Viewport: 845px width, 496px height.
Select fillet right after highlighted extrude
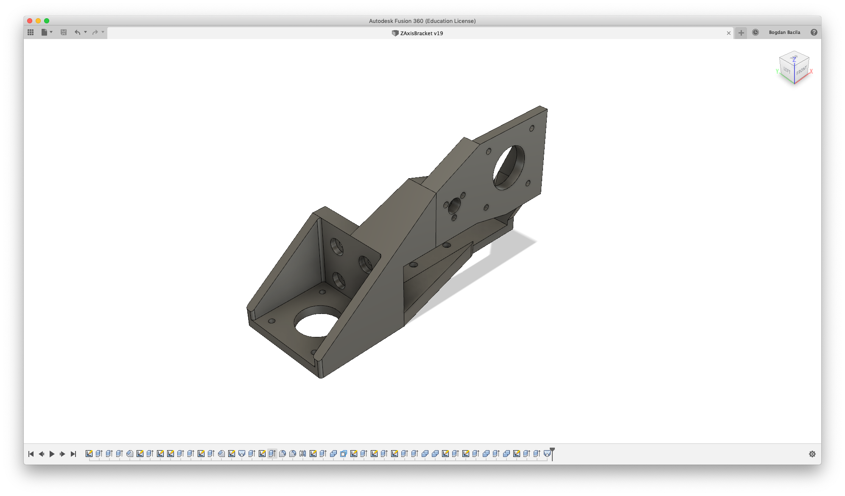pos(283,454)
